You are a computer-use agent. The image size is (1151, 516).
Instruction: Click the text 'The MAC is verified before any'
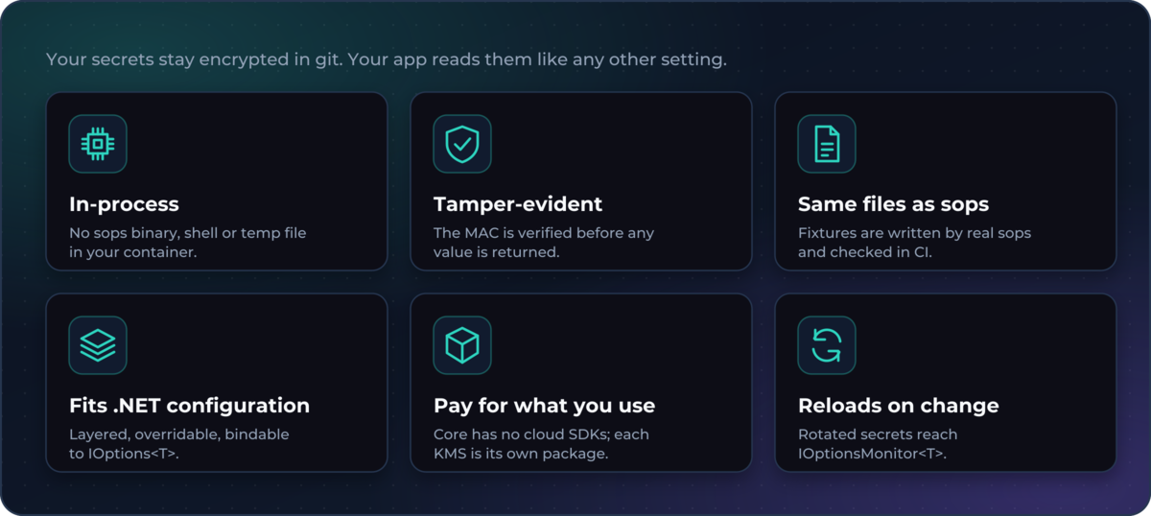pyautogui.click(x=544, y=233)
